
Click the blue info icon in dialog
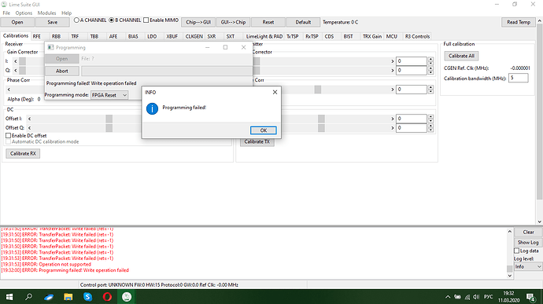152,108
